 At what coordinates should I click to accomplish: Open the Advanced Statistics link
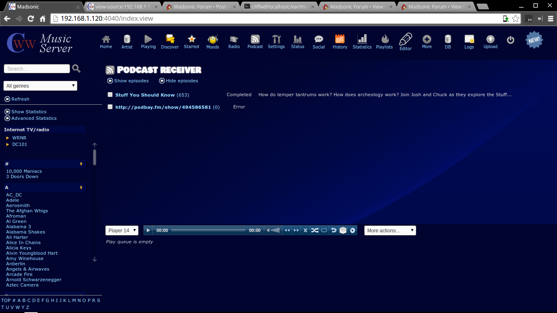click(34, 118)
